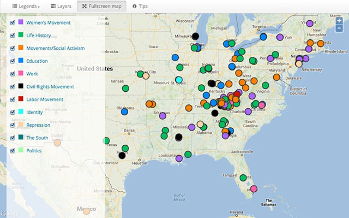This screenshot has width=349, height=218.
Task: Open the Women's Movement legend link
Action: coord(48,23)
